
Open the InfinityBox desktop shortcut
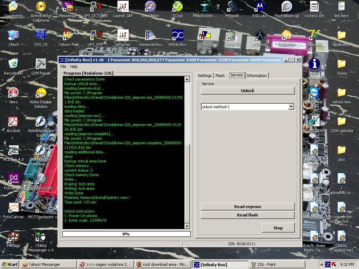click(x=177, y=35)
